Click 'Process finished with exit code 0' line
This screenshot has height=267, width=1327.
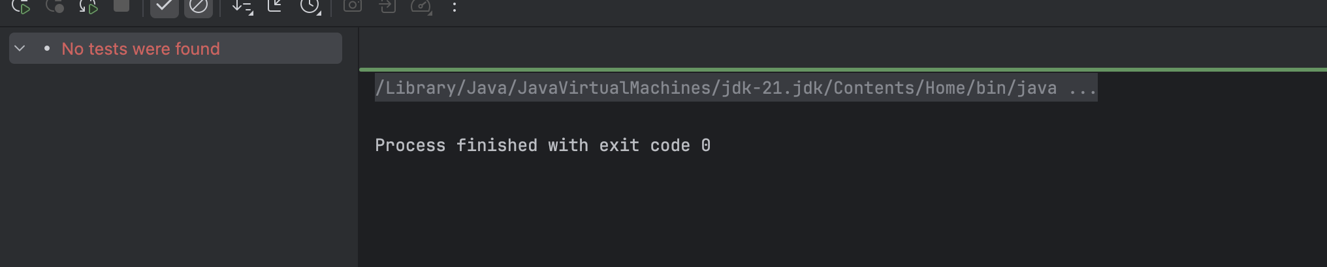tap(543, 145)
